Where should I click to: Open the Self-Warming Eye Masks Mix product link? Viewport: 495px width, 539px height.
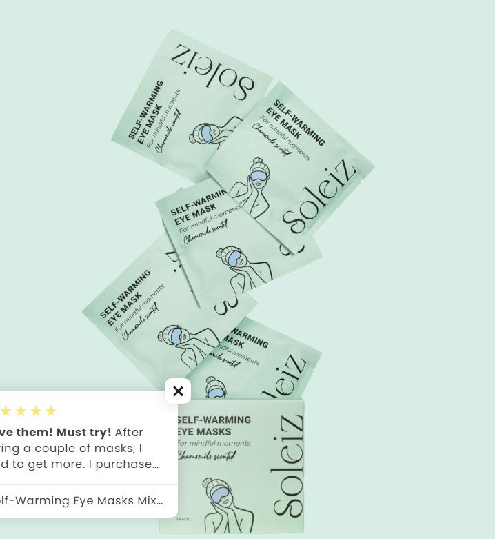click(x=81, y=500)
